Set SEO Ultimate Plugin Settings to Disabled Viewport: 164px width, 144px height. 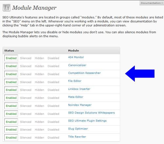(53, 122)
